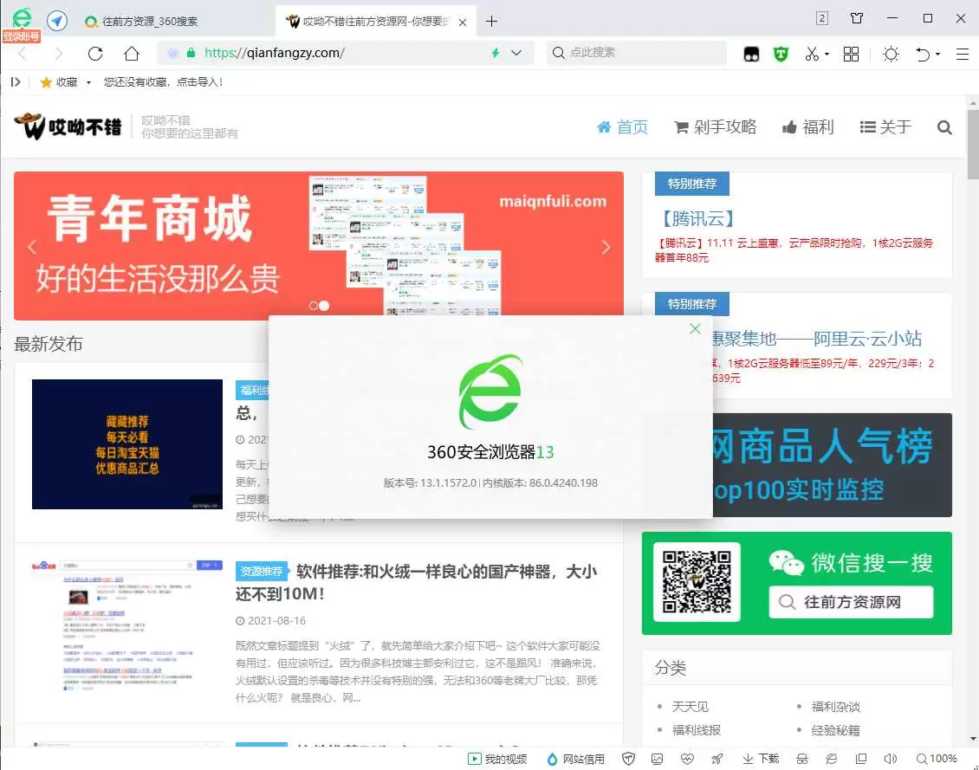Click the site search magnifier icon

click(x=944, y=128)
